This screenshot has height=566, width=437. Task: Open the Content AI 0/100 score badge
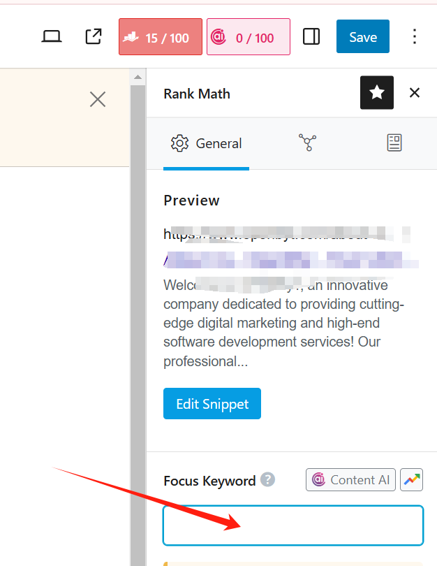(248, 36)
